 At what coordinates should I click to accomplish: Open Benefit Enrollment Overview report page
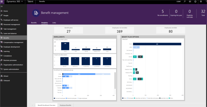click(47, 105)
